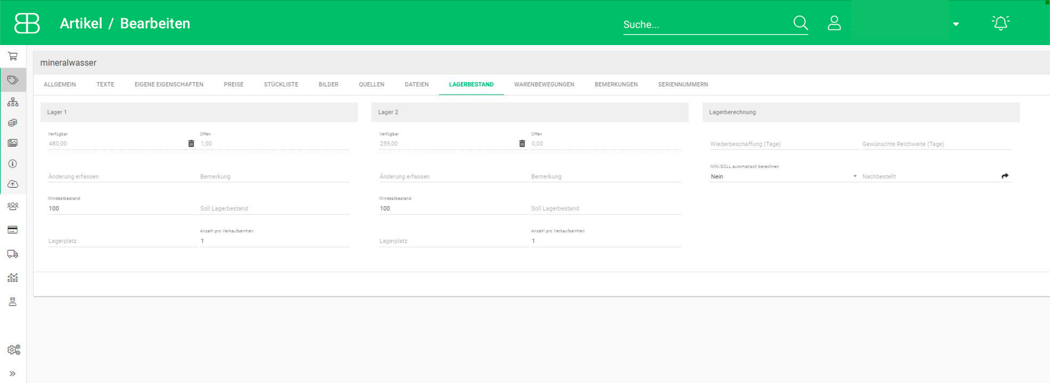Open the employee person sidebar icon
Image resolution: width=1050 pixels, height=383 pixels.
click(13, 301)
